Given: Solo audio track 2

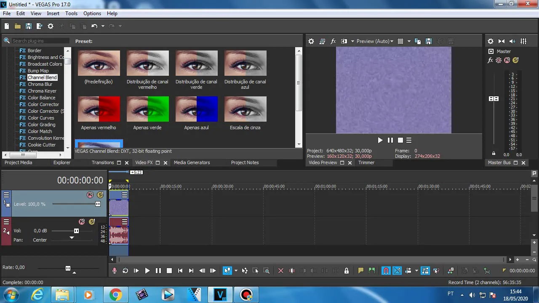Looking at the screenshot, I should click(x=92, y=222).
